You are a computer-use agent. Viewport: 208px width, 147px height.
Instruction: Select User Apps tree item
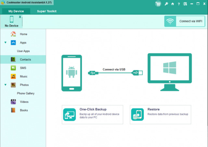pyautogui.click(x=23, y=51)
